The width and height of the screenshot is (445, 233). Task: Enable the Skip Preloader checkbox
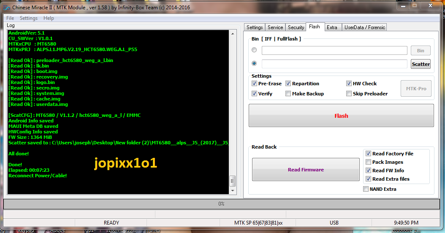coord(349,94)
